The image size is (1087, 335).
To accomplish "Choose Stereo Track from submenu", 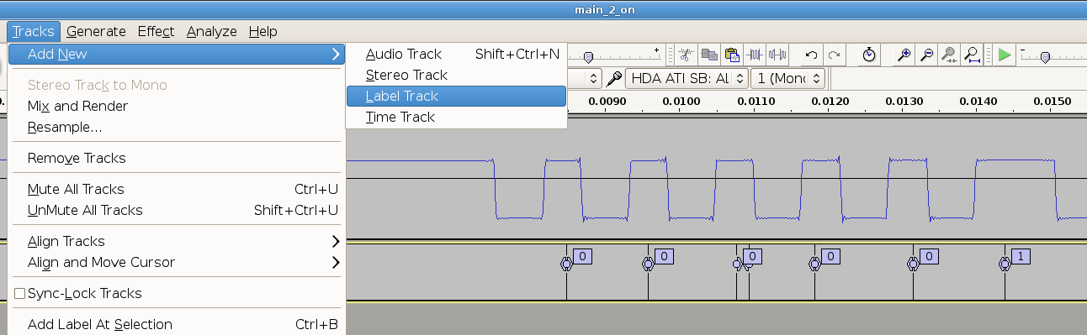I will 457,75.
